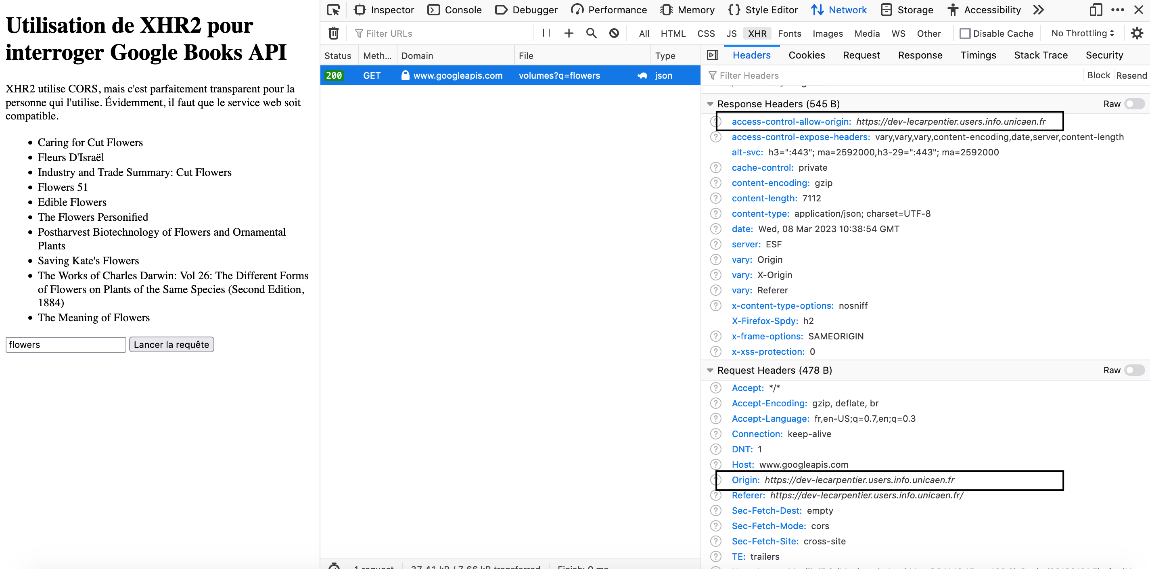Close the developer tools panel
This screenshot has height=569, width=1150.
click(x=1138, y=10)
